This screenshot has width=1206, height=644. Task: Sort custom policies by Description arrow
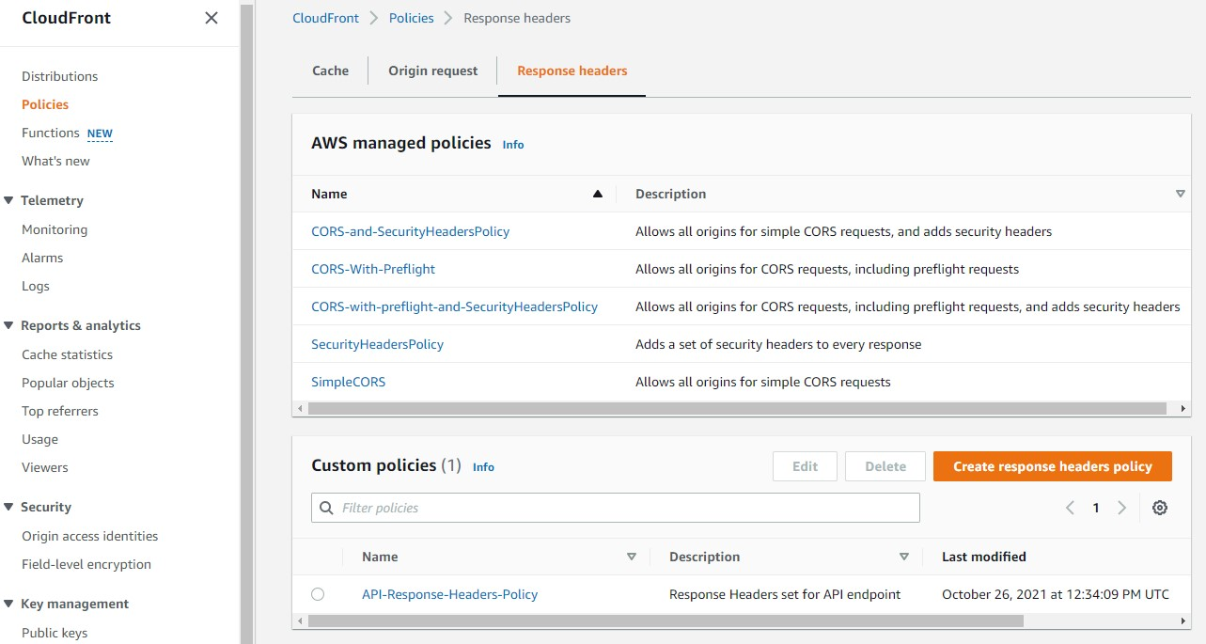click(904, 557)
